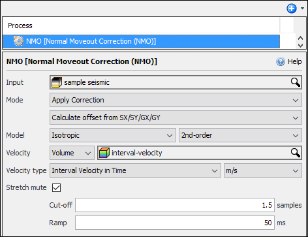Open Calculate offset from SX/SY/GX/GY dropdown
This screenshot has width=308, height=237.
click(x=176, y=118)
